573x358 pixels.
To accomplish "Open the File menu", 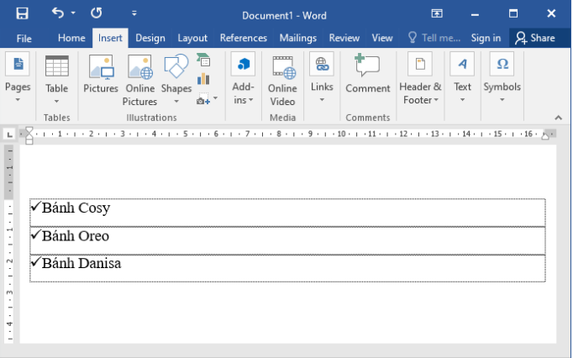I will point(24,39).
